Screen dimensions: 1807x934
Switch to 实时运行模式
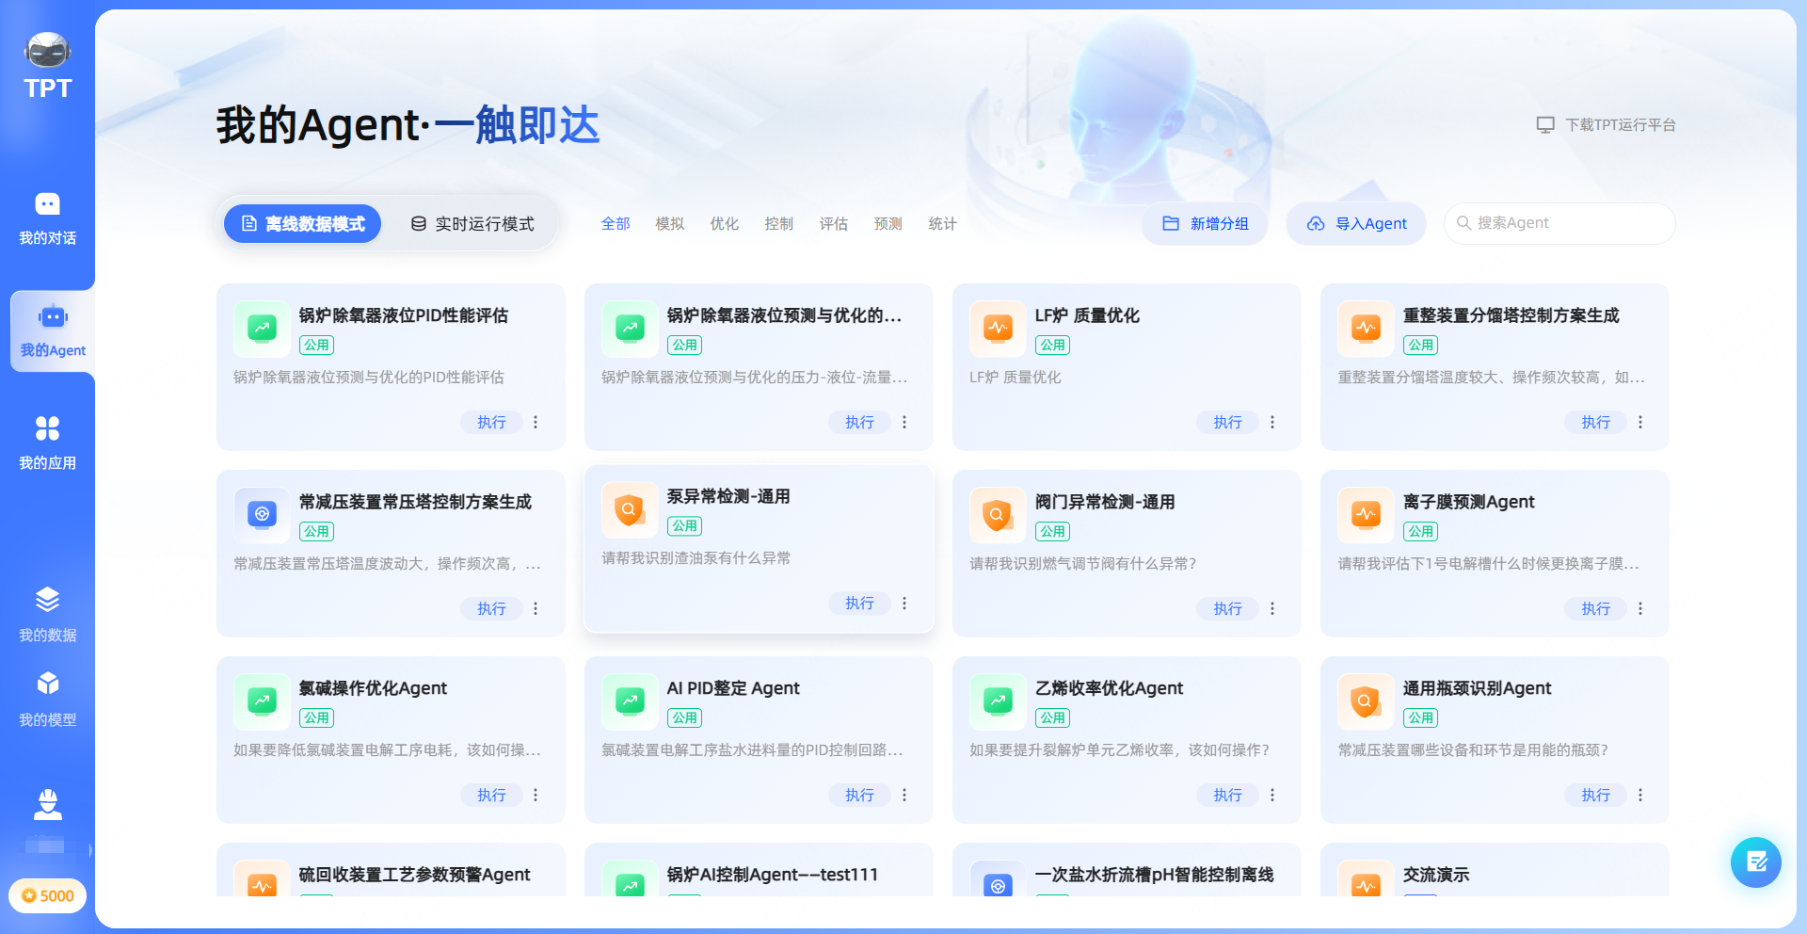tap(473, 223)
